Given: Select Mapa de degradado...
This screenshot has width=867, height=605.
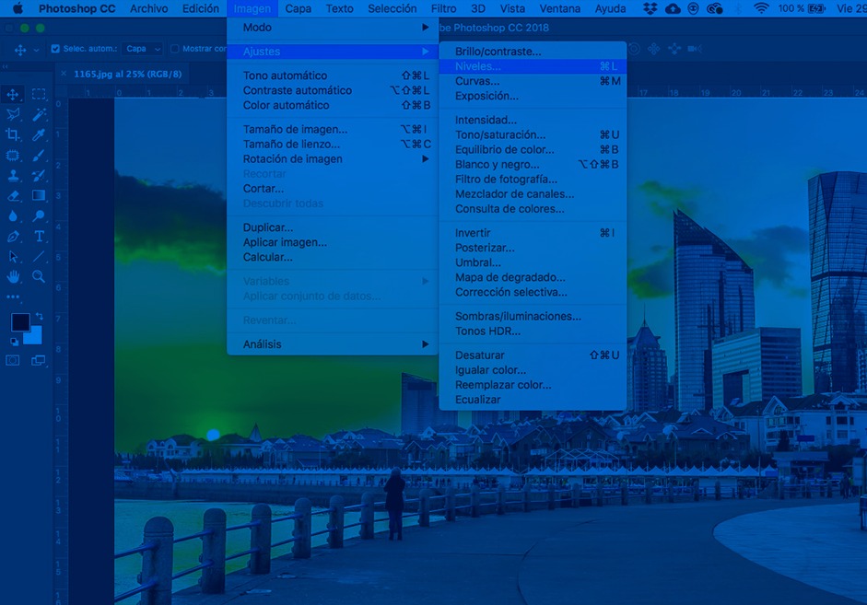Looking at the screenshot, I should click(533, 277).
